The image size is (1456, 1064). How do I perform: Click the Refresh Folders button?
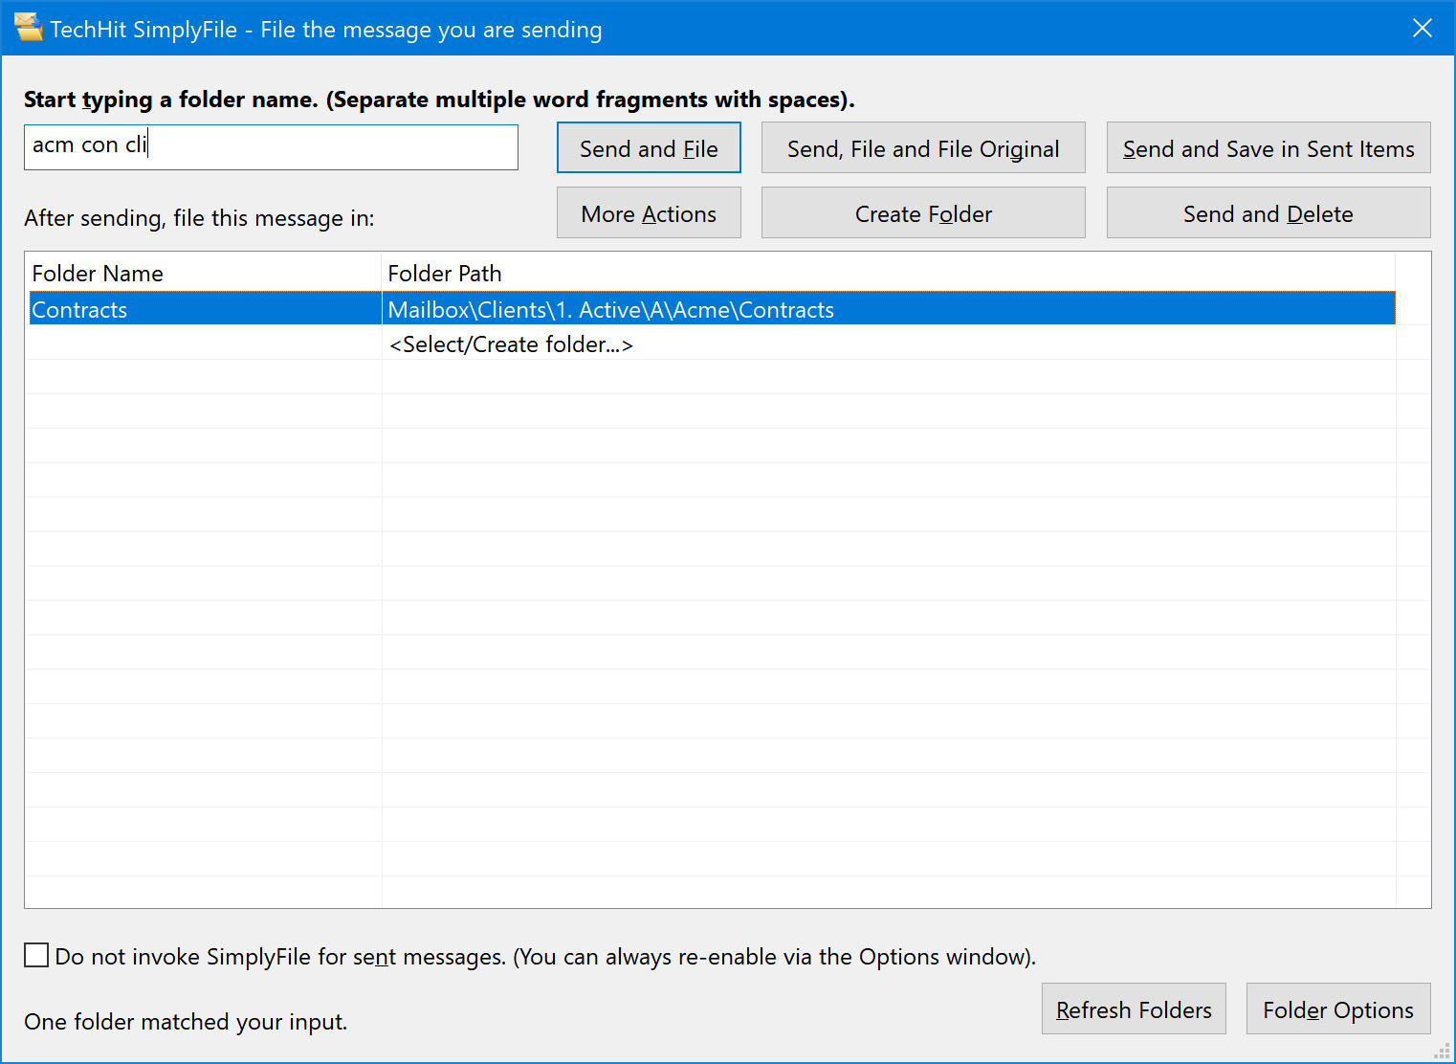[x=1134, y=1009]
